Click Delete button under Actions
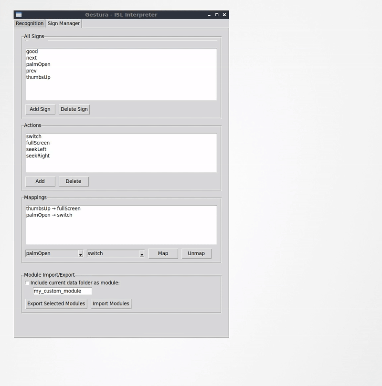 (x=74, y=181)
